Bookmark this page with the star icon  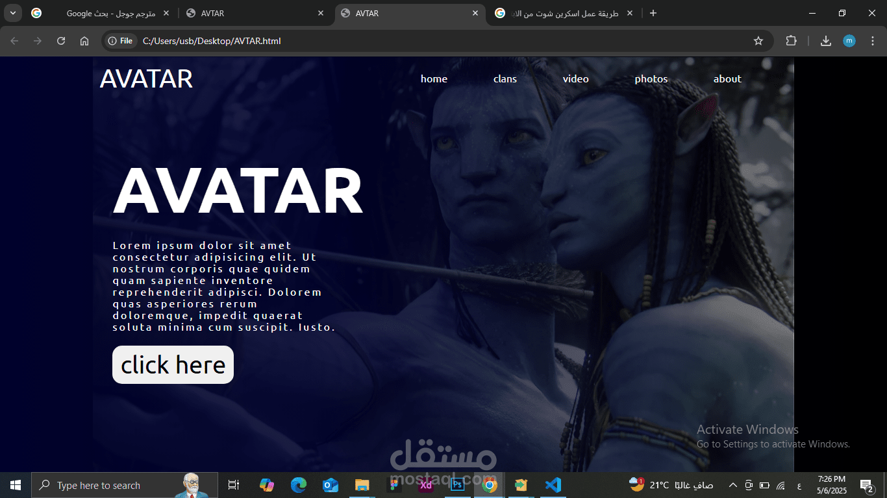coord(758,41)
